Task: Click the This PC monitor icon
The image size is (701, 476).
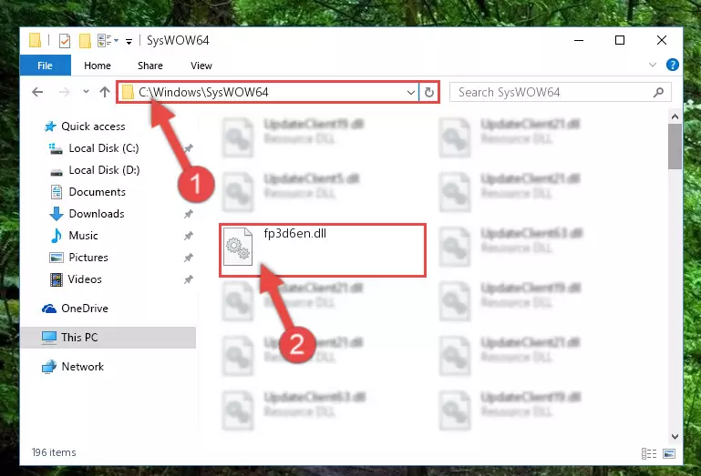Action: (x=49, y=338)
